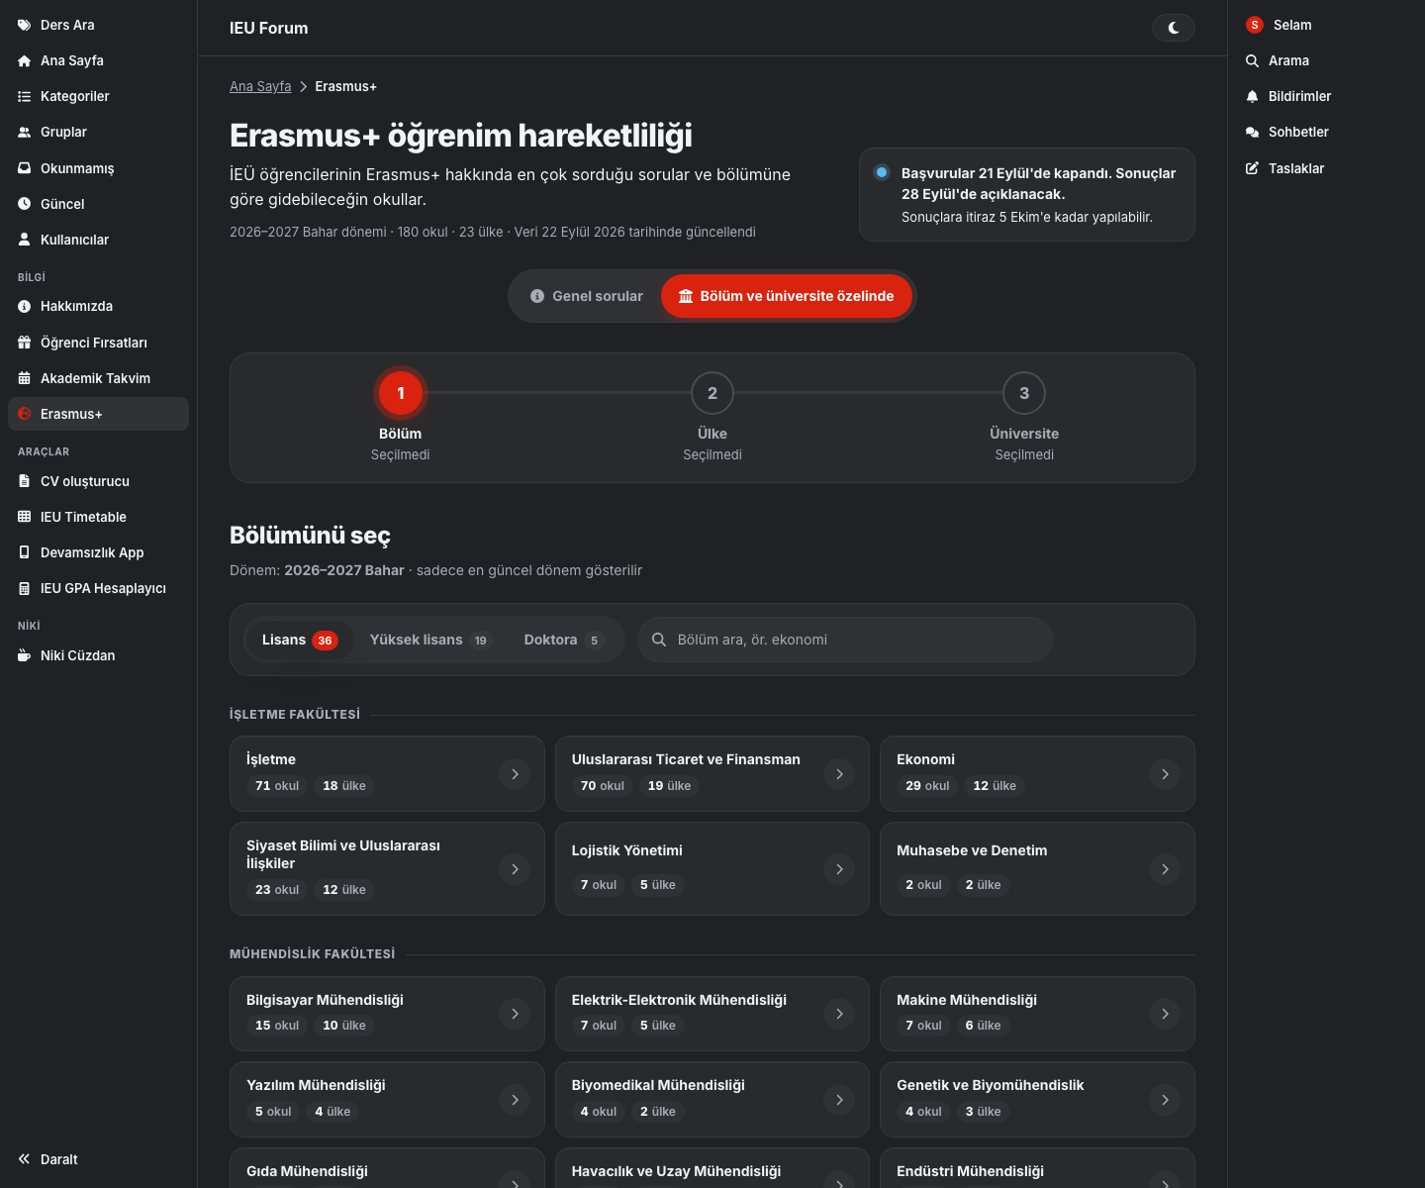The width and height of the screenshot is (1425, 1188).
Task: Open Güncel clock icon
Action: 25,204
